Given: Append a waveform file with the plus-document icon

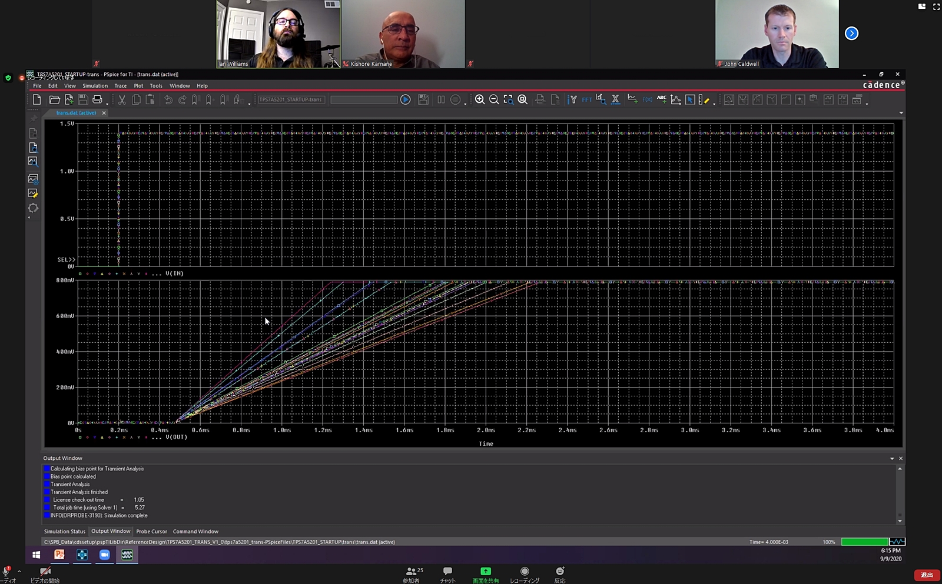Looking at the screenshot, I should (69, 100).
